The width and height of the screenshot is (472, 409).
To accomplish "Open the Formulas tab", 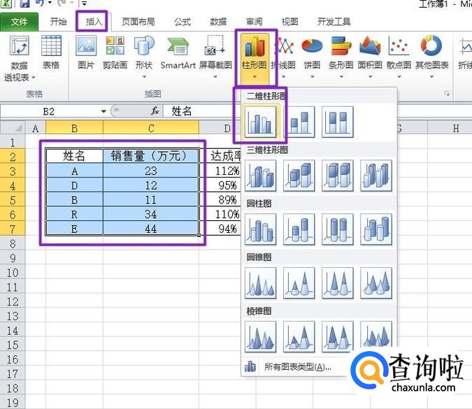I will (x=182, y=22).
